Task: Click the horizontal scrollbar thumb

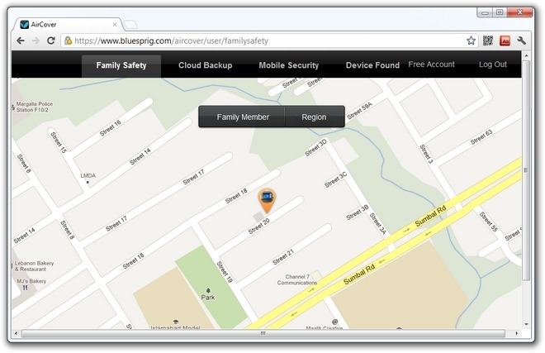Action: (263, 333)
